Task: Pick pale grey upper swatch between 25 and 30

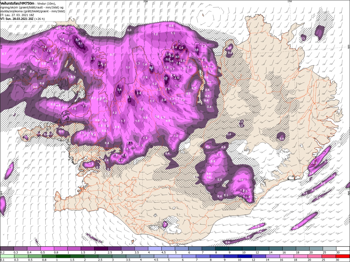Action: pyautogui.click(x=329, y=249)
